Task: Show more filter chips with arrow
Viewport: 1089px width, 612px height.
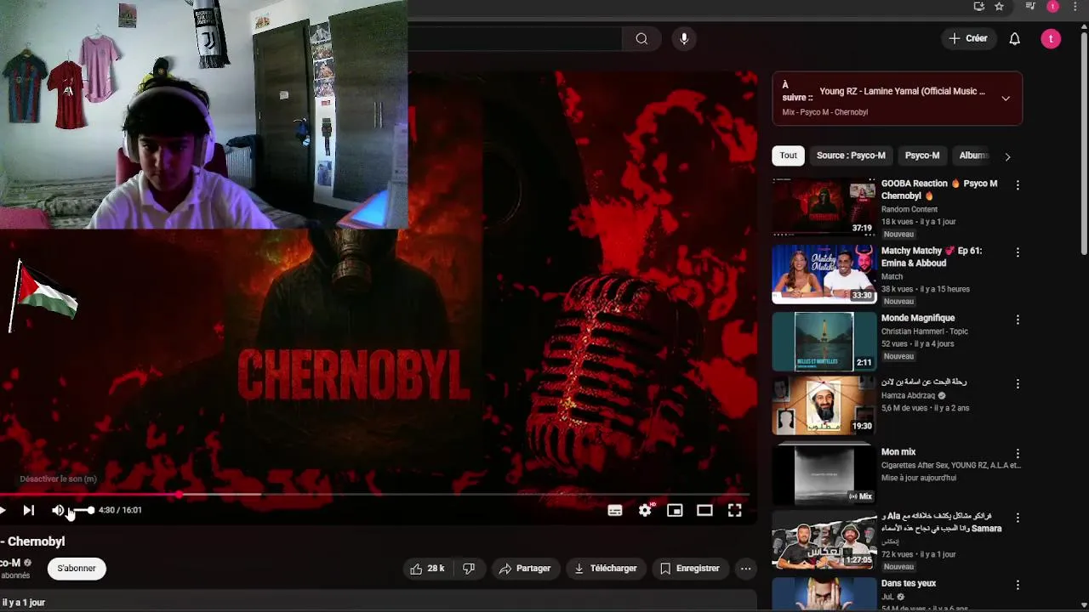Action: [1007, 156]
